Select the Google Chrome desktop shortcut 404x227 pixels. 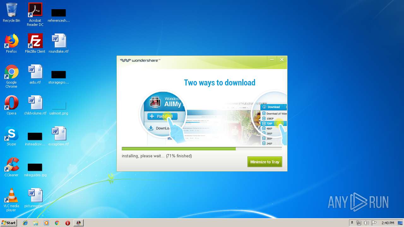(11, 76)
